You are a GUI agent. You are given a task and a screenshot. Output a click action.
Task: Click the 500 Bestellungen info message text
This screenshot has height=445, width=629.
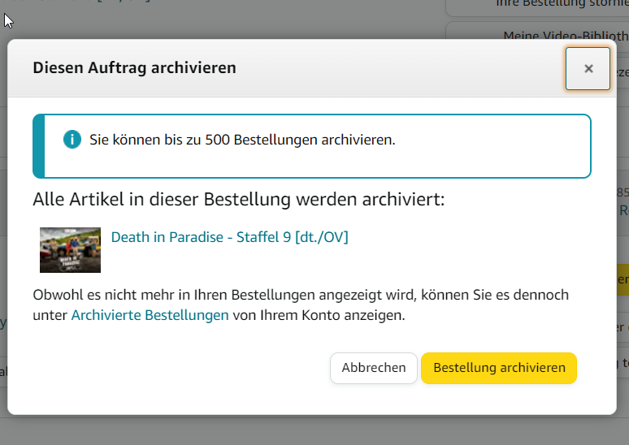coord(242,140)
